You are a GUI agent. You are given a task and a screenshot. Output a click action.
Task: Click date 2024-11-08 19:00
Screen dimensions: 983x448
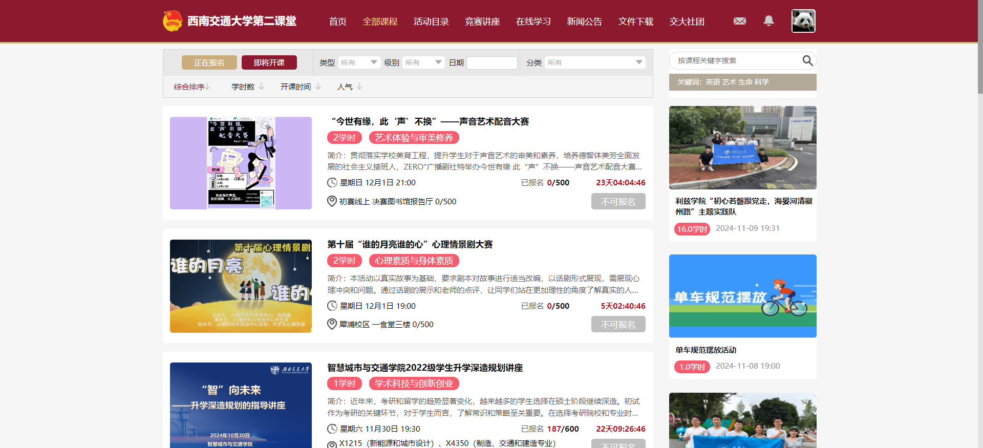747,366
